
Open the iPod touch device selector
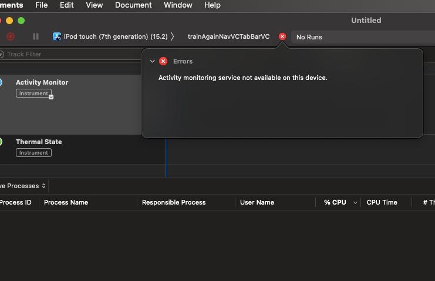113,36
